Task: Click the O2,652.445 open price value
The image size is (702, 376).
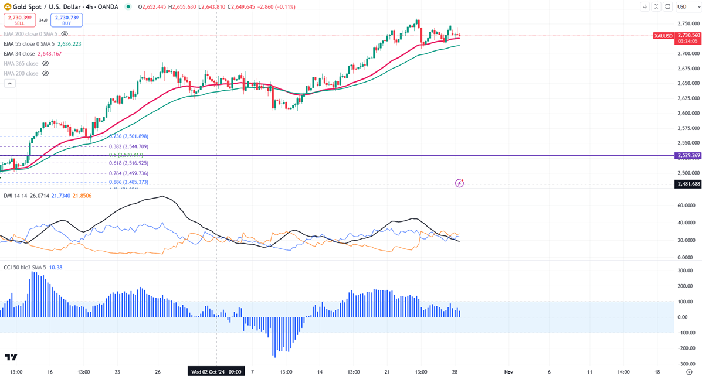Action: pyautogui.click(x=152, y=6)
